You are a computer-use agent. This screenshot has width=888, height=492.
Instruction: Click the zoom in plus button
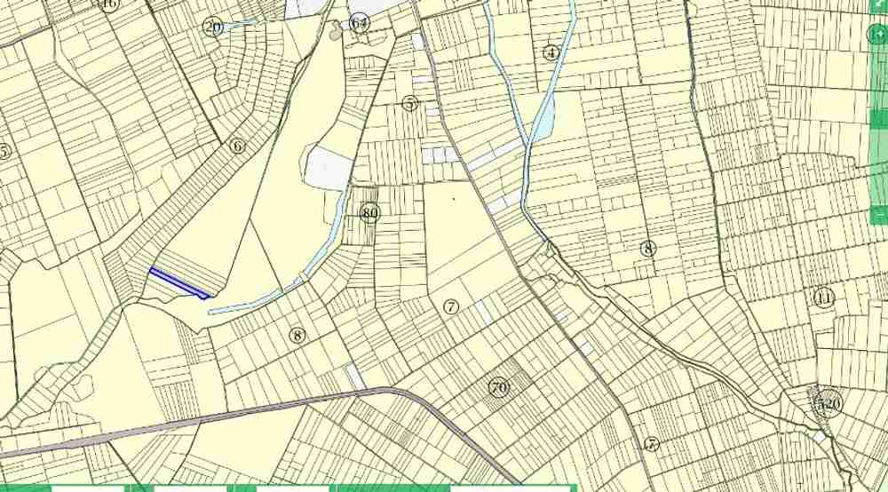pos(878,35)
